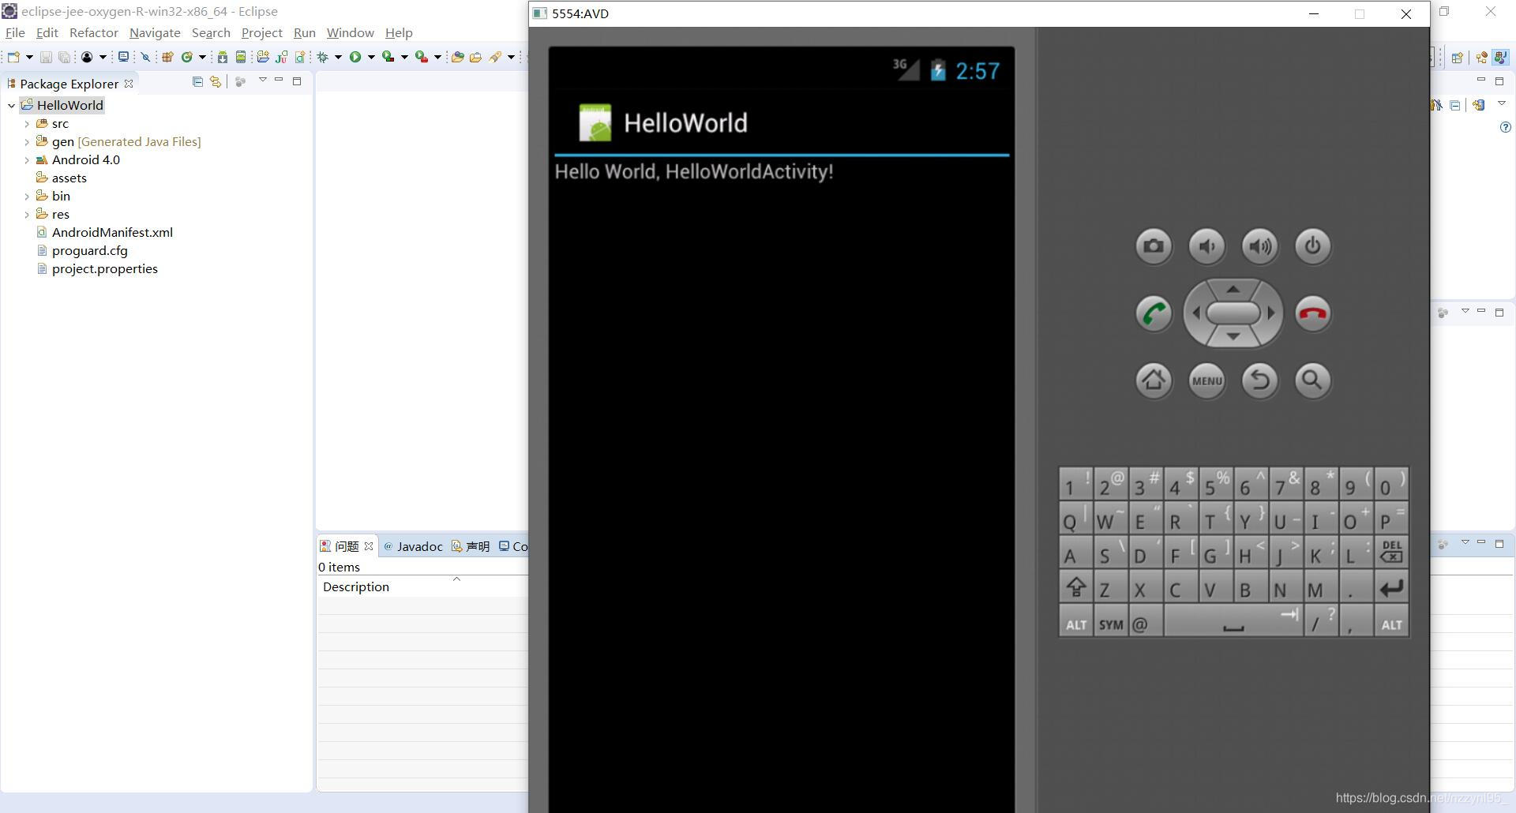
Task: Click the green call button on emulator
Action: (x=1154, y=313)
